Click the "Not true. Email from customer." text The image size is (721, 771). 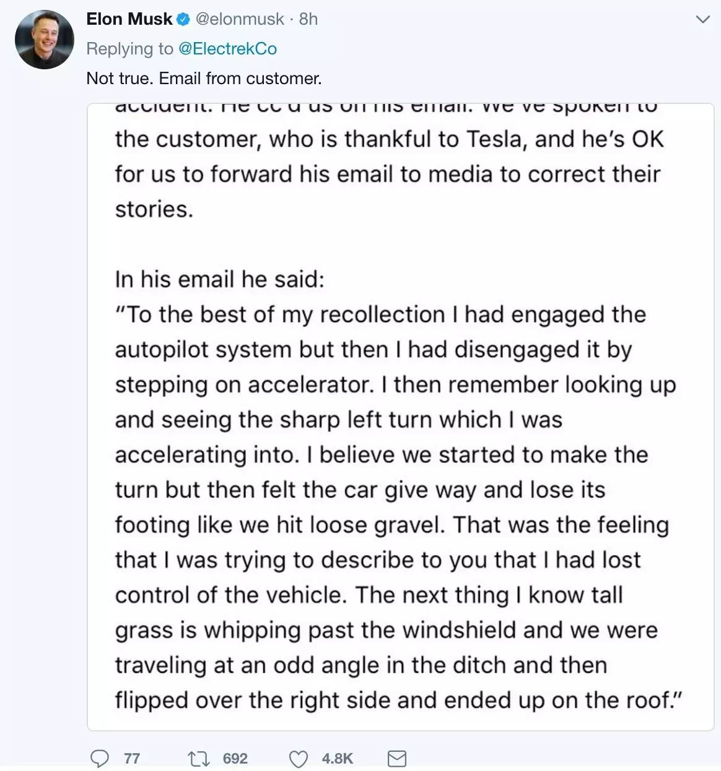(x=204, y=78)
